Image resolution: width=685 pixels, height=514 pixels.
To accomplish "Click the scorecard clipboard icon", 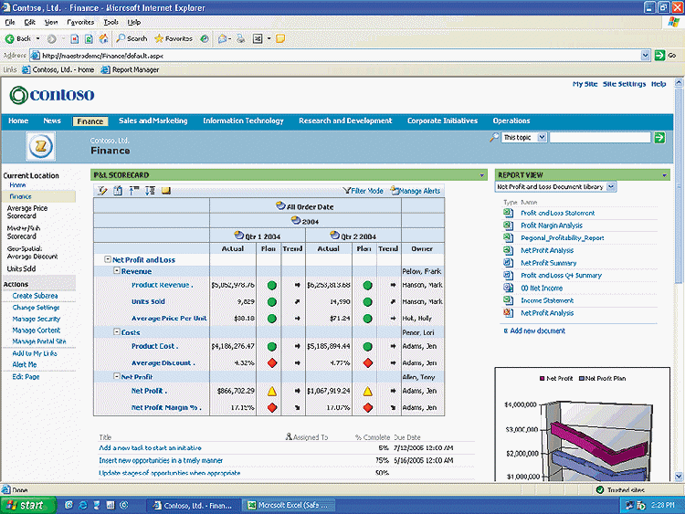I will tap(118, 191).
